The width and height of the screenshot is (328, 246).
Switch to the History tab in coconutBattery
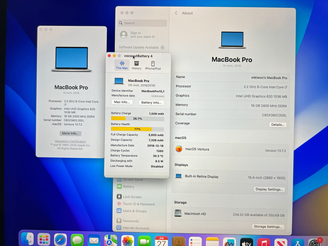tap(136, 65)
